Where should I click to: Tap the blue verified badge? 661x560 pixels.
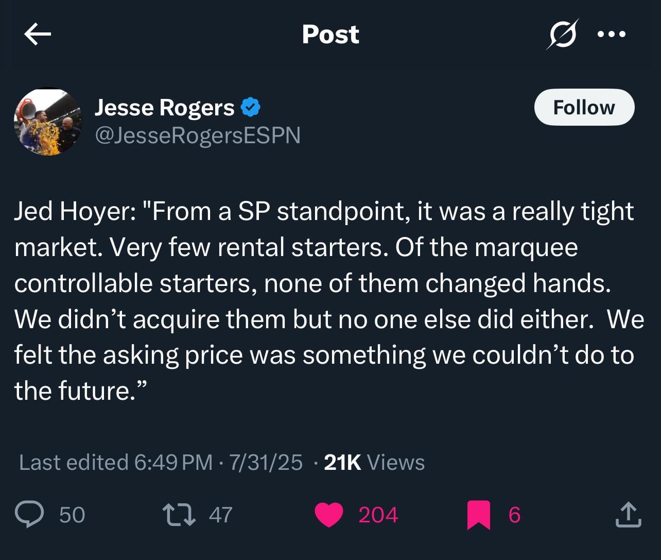click(x=251, y=108)
